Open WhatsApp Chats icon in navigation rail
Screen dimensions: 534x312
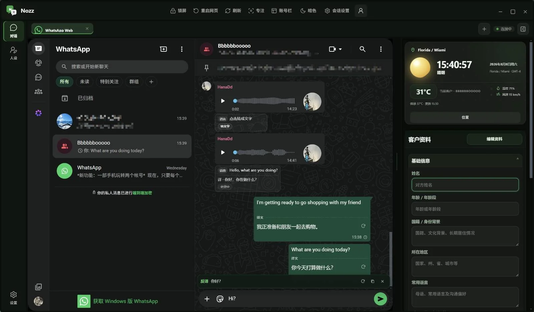38,49
